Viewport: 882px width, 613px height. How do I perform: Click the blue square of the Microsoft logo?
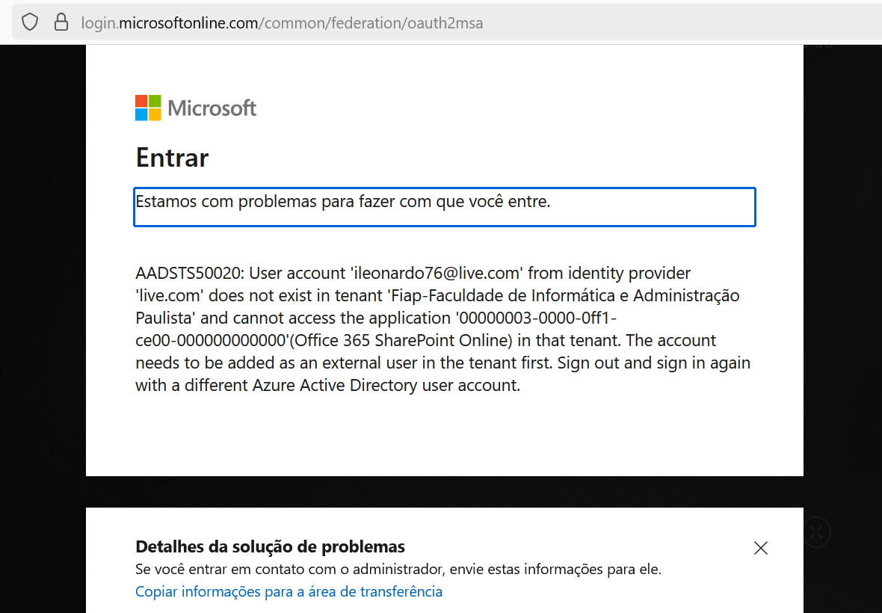[x=141, y=114]
